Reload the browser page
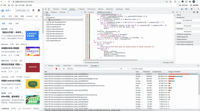200x111 pixels. [9, 2]
